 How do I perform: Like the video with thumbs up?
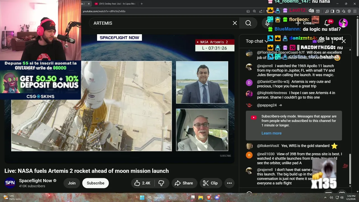[x=142, y=183]
